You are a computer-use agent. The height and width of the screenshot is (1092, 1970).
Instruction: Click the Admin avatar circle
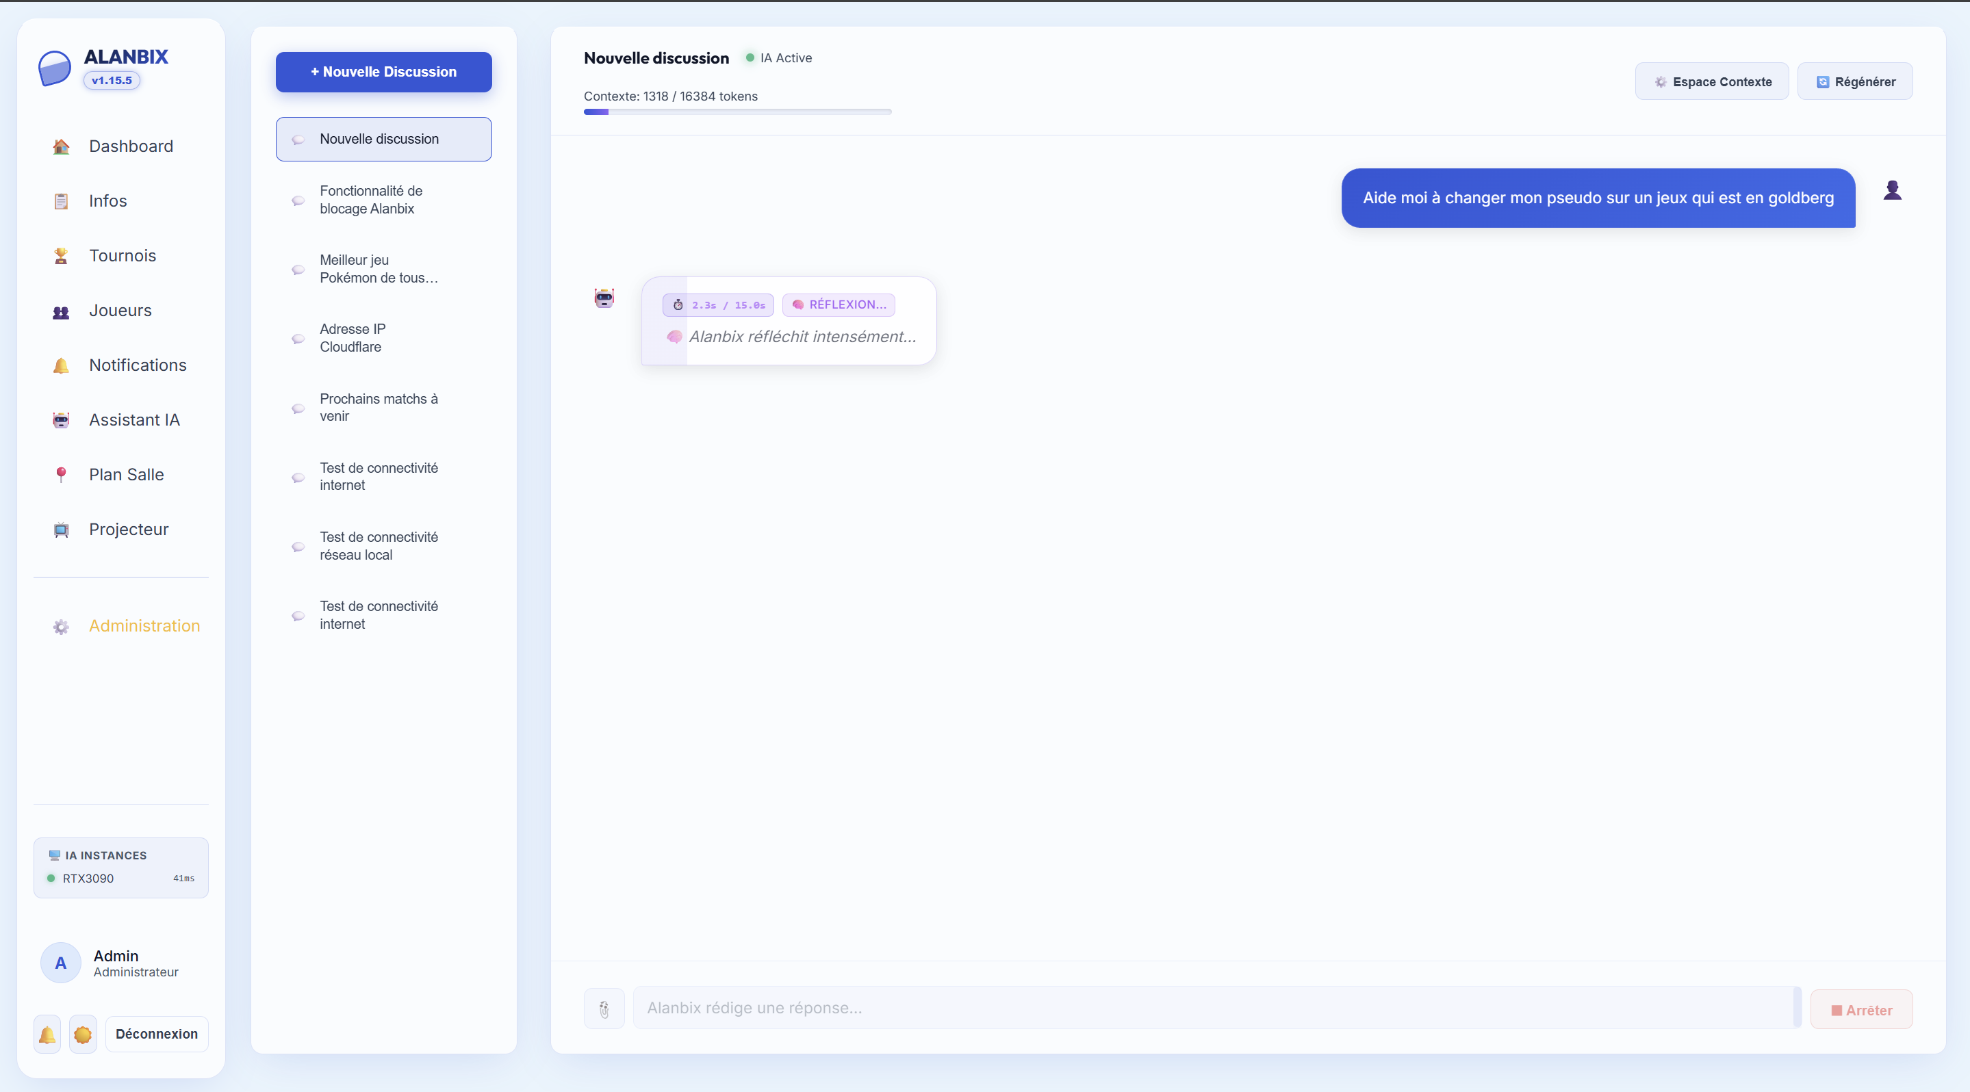pyautogui.click(x=60, y=963)
